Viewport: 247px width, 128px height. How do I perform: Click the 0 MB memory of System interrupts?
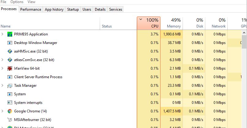tap(176, 103)
